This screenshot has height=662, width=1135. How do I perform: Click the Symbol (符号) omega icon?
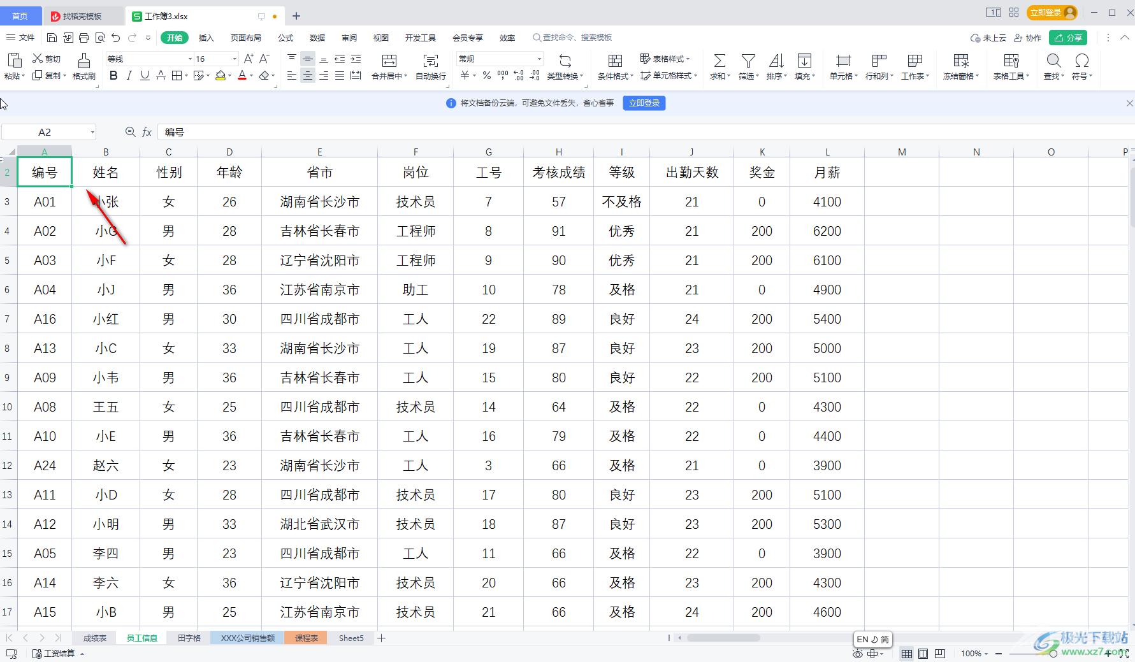coord(1081,61)
